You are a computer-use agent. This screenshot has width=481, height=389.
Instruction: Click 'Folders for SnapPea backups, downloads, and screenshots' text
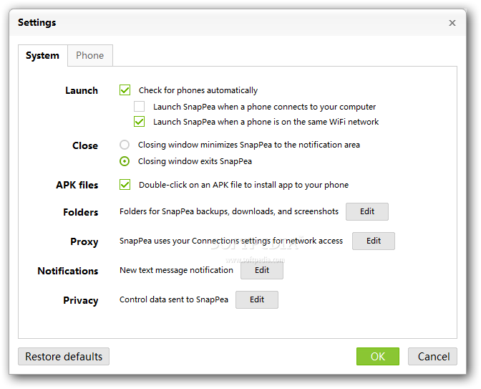pos(229,211)
